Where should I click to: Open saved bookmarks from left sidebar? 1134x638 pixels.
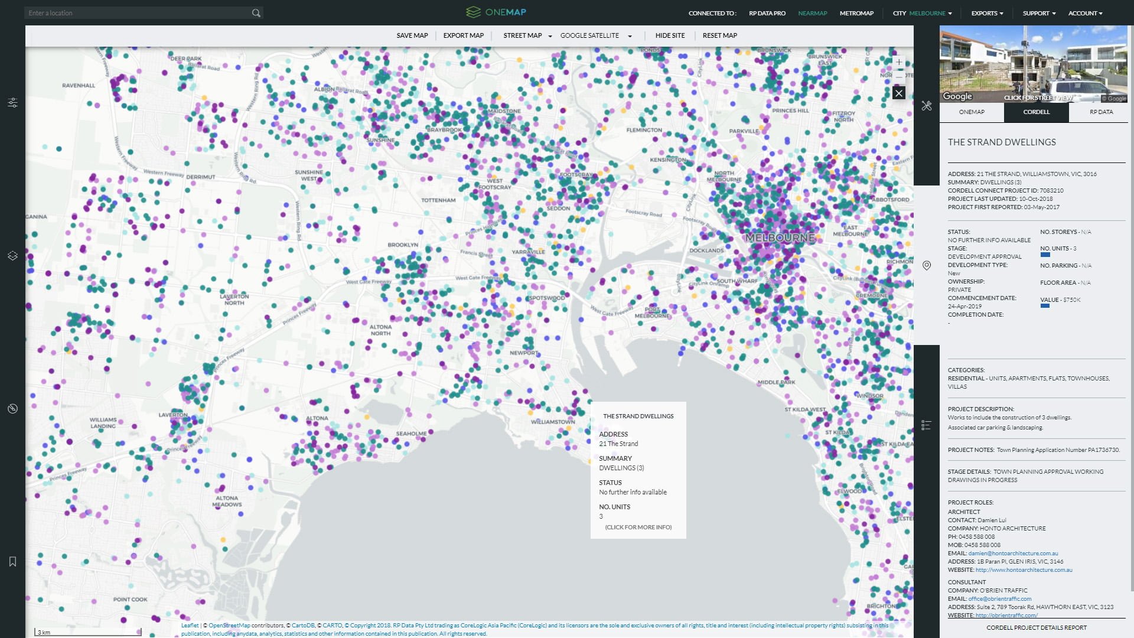pyautogui.click(x=12, y=562)
